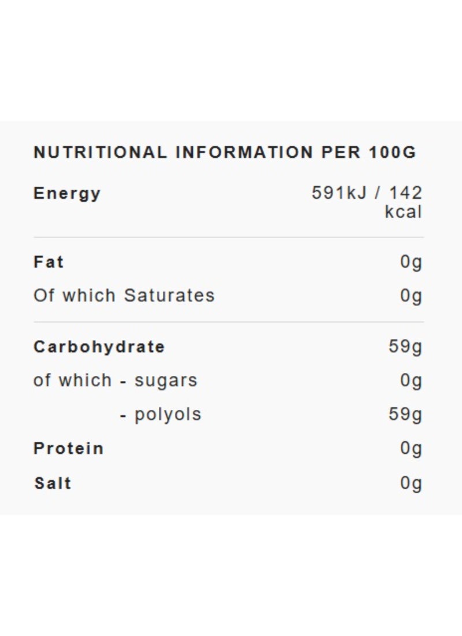Click the Salt row label

(x=53, y=483)
